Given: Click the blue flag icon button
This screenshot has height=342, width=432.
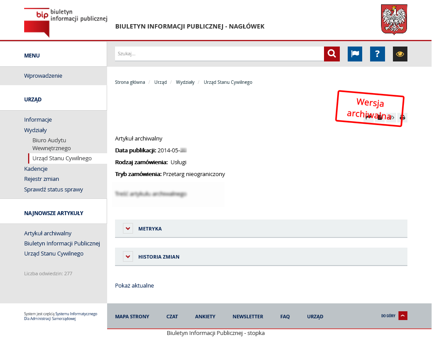Looking at the screenshot, I should 355,54.
